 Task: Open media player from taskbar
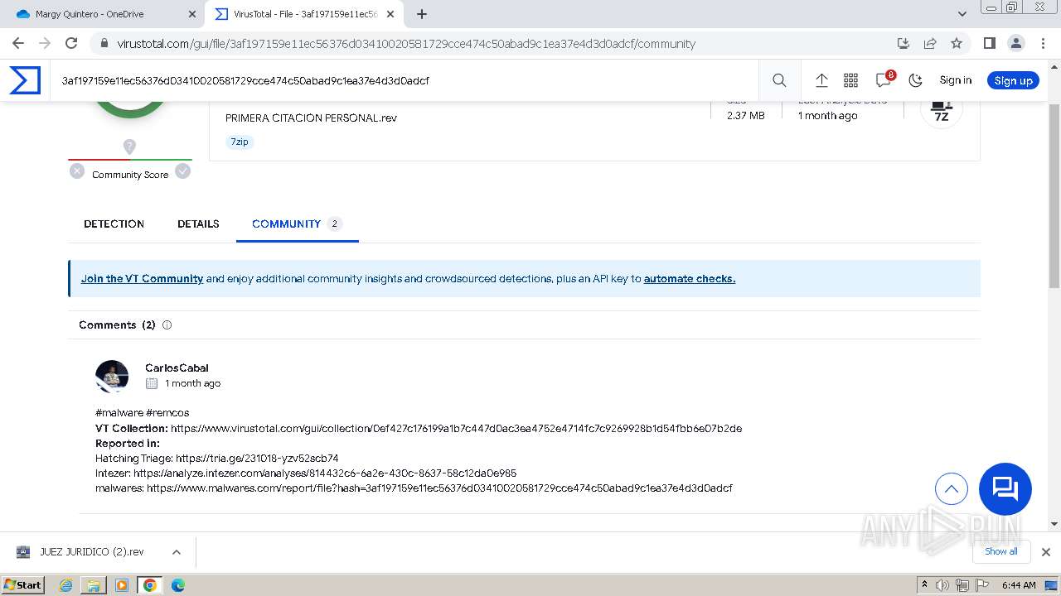coord(122,584)
